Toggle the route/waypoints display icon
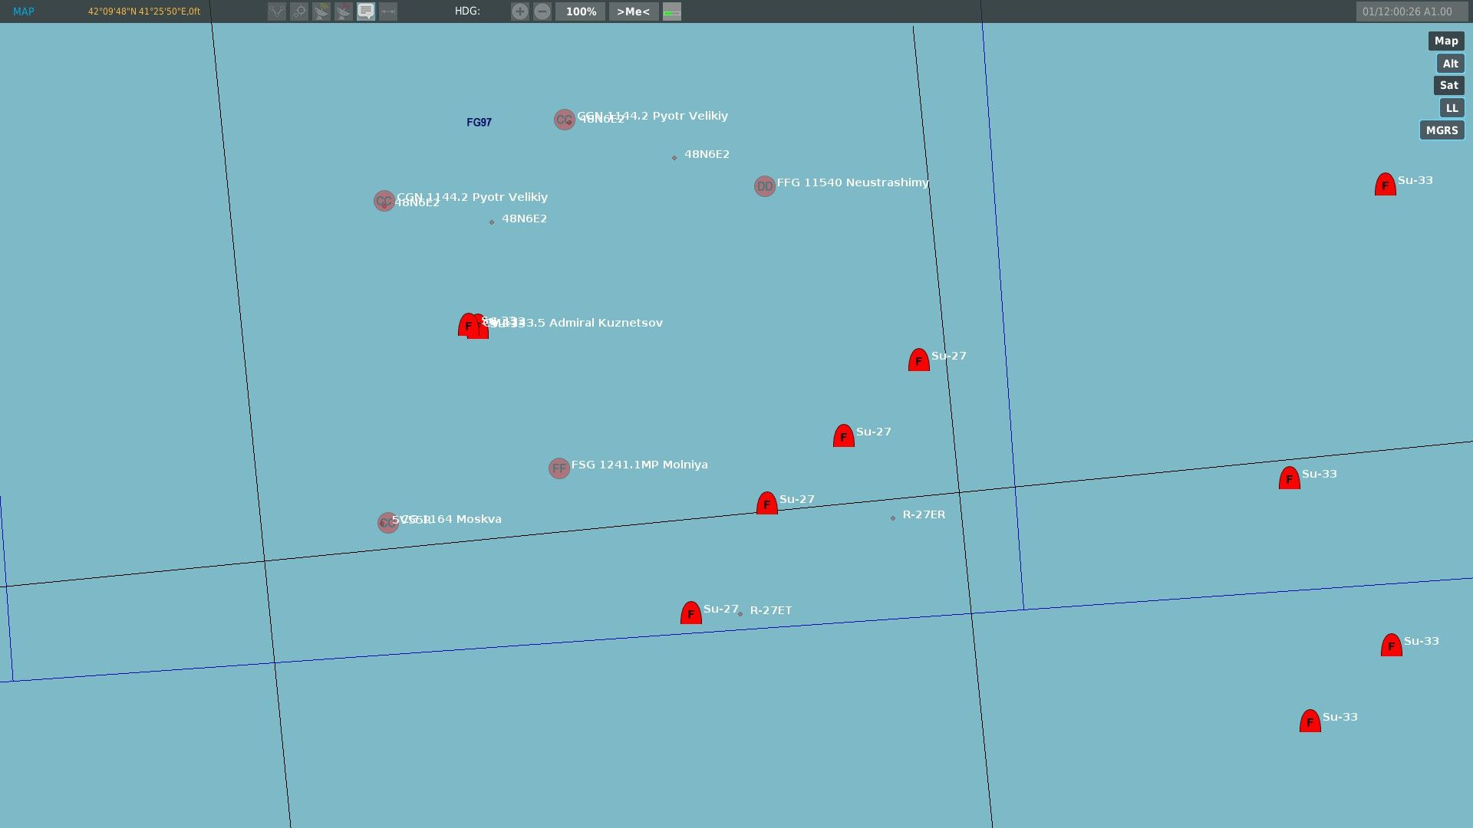The height and width of the screenshot is (828, 1473). [276, 11]
